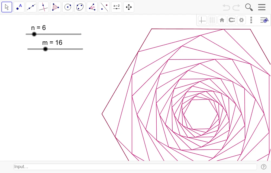Open the hamburger main menu
Viewport: 271px width, 173px height.
pos(262,7)
